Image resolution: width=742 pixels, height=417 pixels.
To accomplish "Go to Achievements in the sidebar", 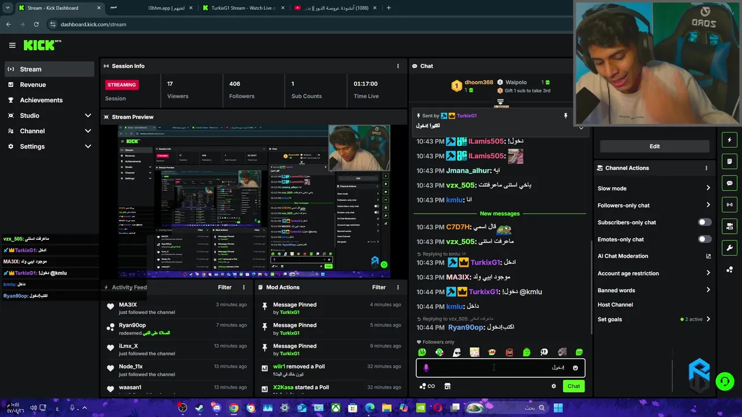I will [49, 100].
